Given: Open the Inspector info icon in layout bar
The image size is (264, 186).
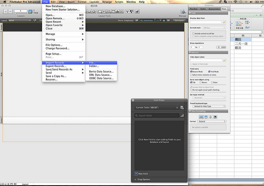Looking at the screenshot, I should point(164,21).
